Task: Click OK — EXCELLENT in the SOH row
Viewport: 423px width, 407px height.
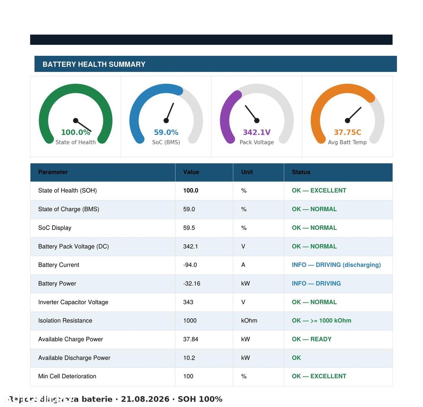Action: tap(319, 191)
